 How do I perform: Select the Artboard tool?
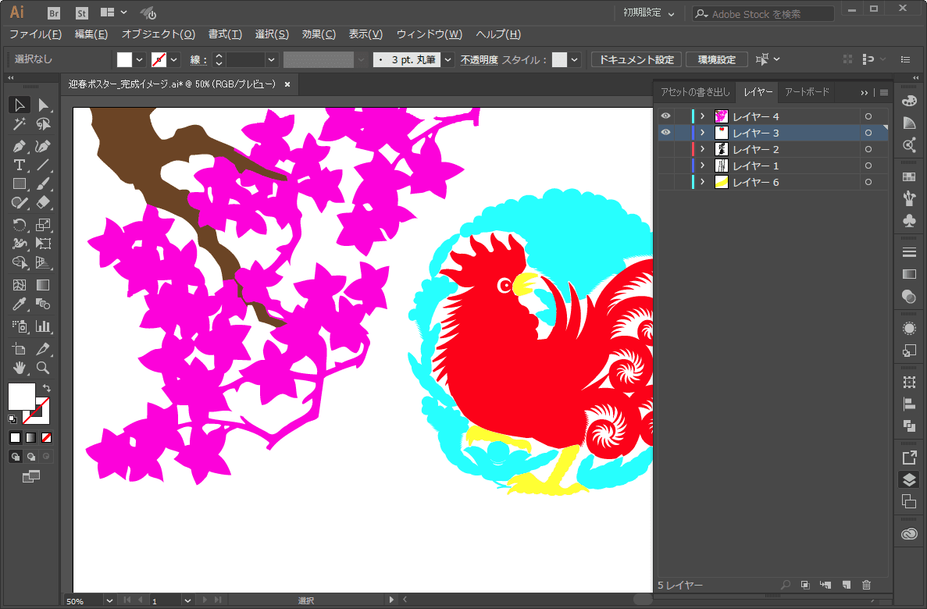19,349
